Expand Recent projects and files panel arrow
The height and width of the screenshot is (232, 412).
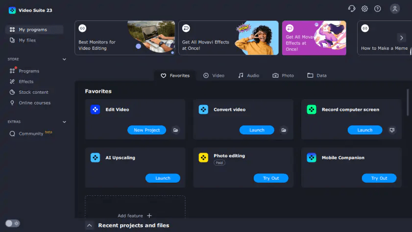click(89, 225)
